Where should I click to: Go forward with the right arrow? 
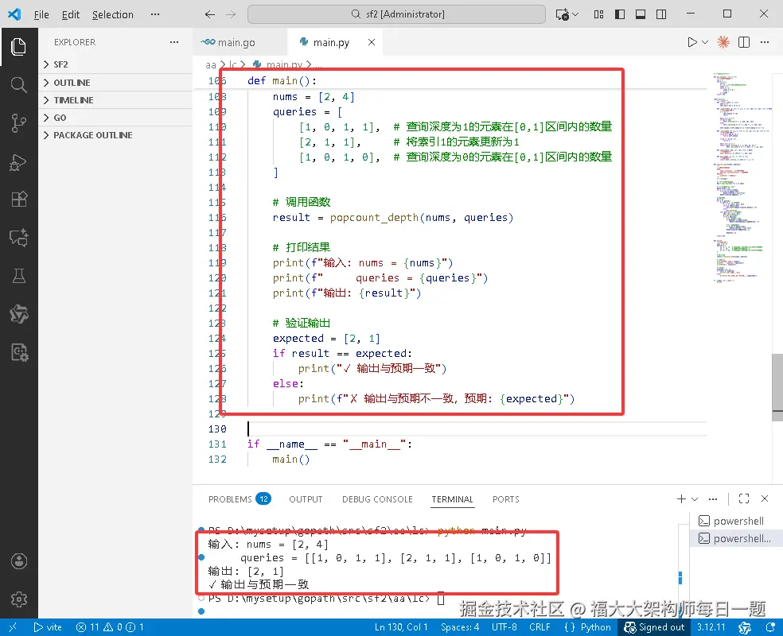pos(231,14)
